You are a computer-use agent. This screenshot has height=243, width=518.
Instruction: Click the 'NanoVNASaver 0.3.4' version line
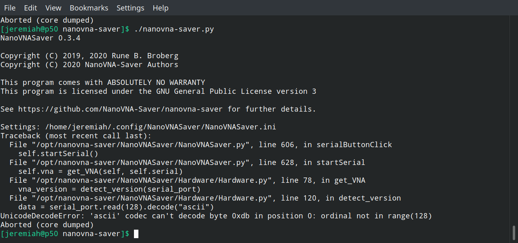point(40,38)
